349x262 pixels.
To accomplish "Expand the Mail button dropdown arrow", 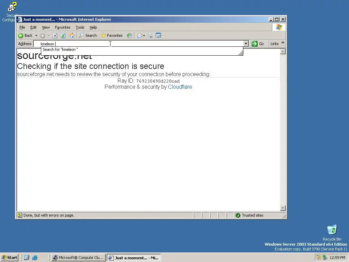I will coord(144,35).
